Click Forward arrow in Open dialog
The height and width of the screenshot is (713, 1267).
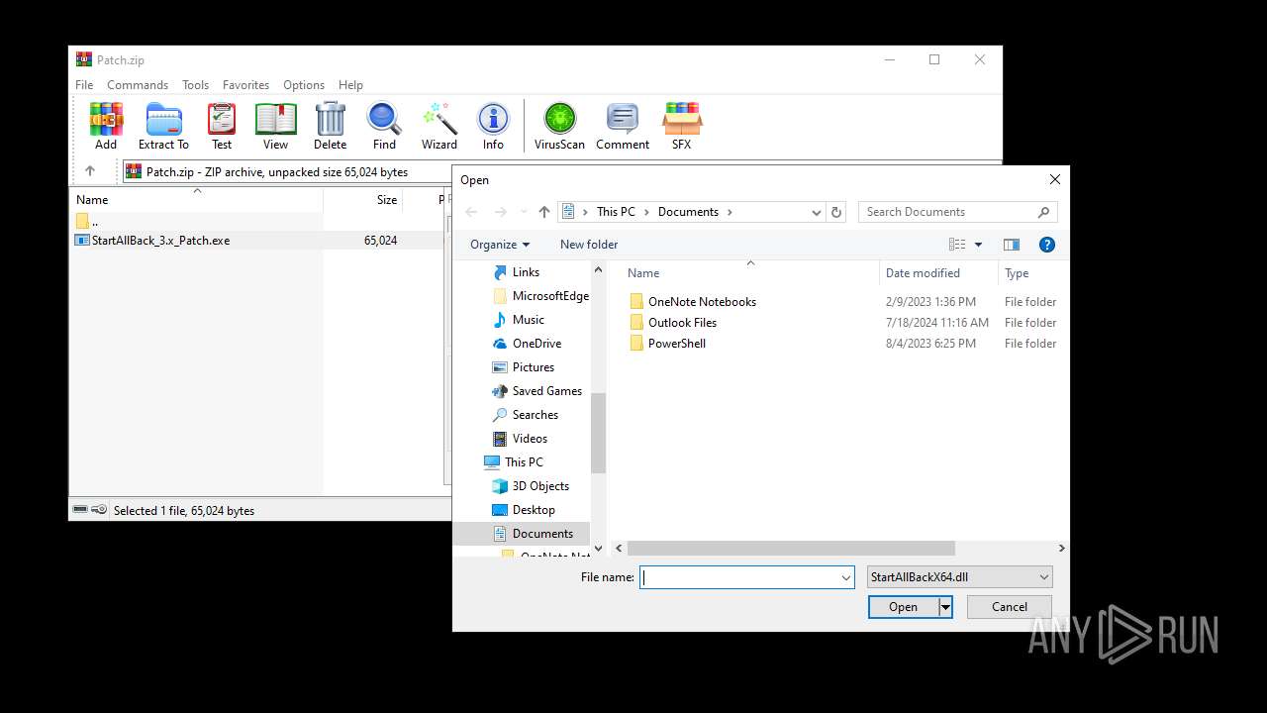pyautogui.click(x=500, y=212)
